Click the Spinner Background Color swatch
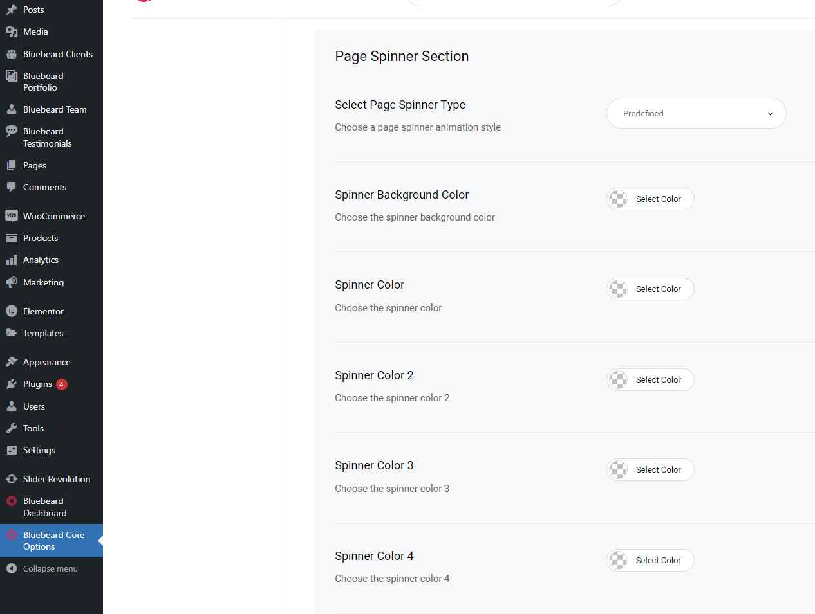Screen dimensions: 815x614 [619, 199]
